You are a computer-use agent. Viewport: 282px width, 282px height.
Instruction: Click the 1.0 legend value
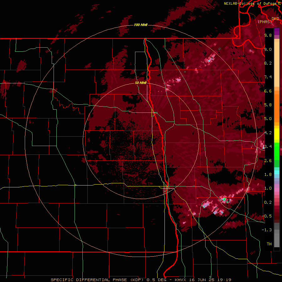pyautogui.click(x=268, y=188)
